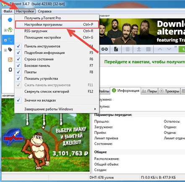Expand the uTorrent logo tree node
The width and height of the screenshot is (185, 182).
(5, 30)
